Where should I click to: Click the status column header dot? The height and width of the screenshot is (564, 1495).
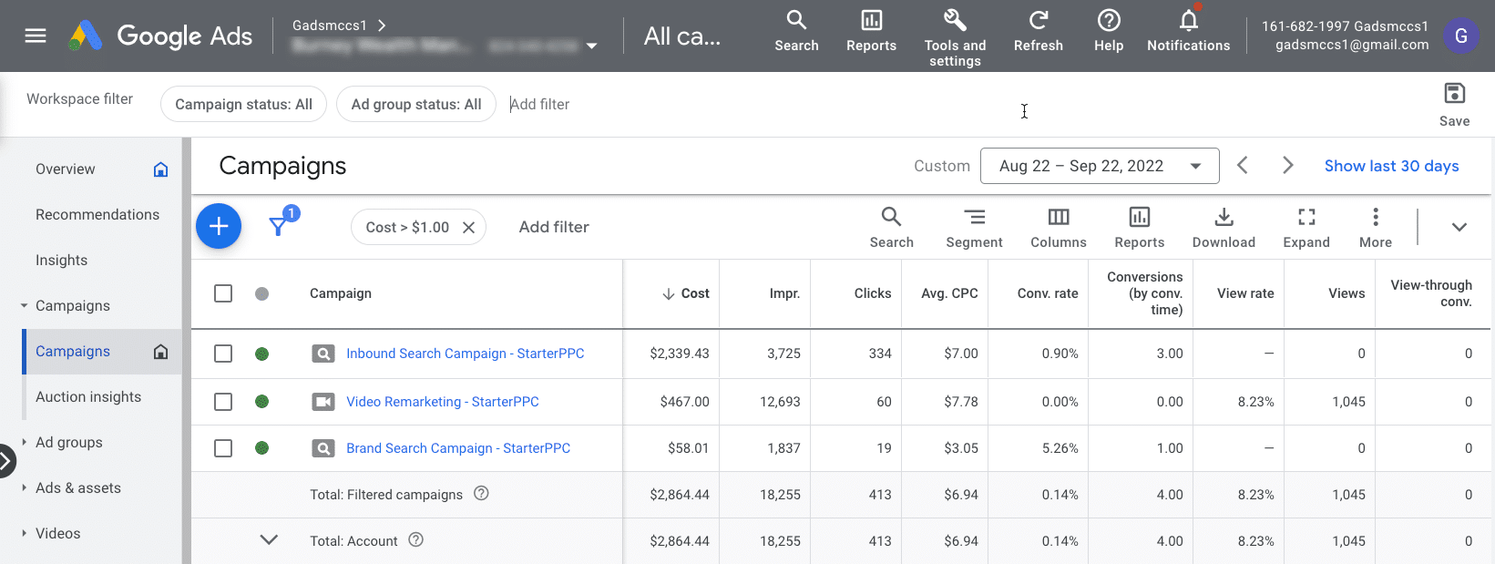point(262,293)
